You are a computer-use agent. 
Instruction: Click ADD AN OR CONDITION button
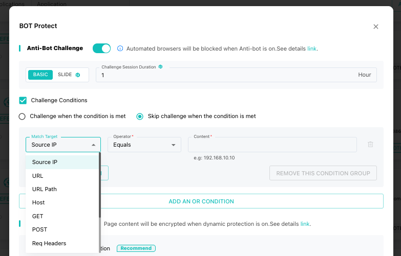(x=201, y=201)
